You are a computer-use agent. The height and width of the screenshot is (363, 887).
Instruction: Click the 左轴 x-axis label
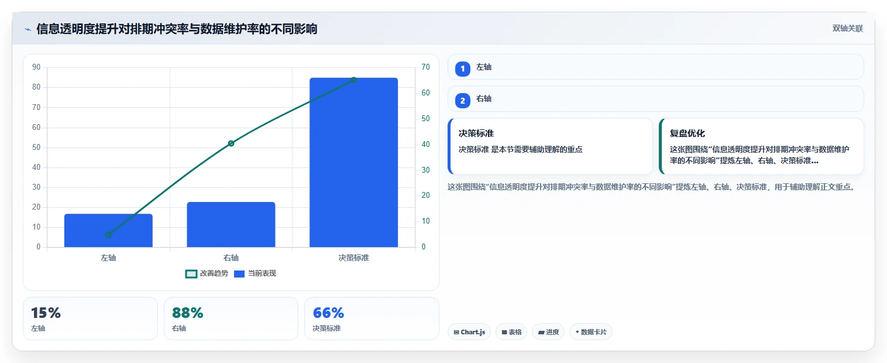click(108, 258)
